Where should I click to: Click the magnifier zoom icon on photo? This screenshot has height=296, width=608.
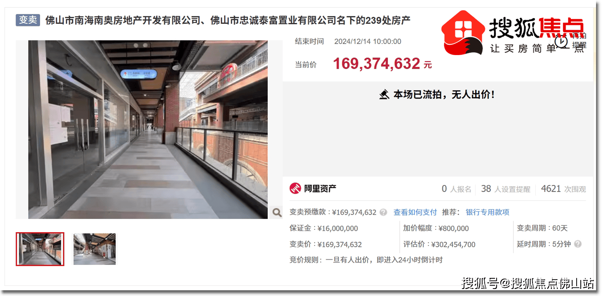[x=277, y=212]
